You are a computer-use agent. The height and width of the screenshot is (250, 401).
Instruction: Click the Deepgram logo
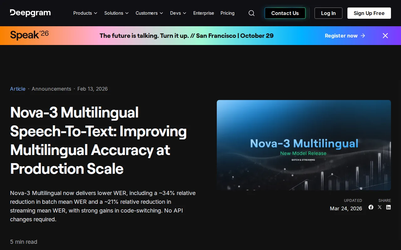30,13
